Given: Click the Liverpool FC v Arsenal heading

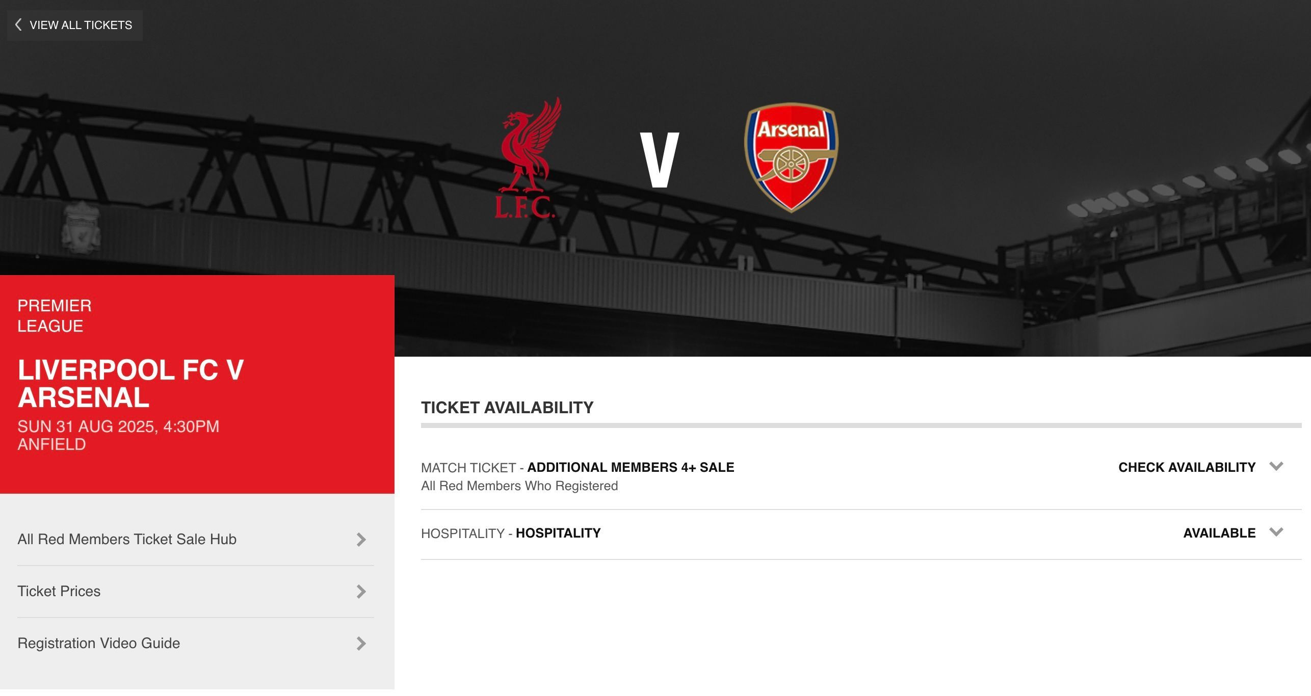Looking at the screenshot, I should pyautogui.click(x=130, y=384).
